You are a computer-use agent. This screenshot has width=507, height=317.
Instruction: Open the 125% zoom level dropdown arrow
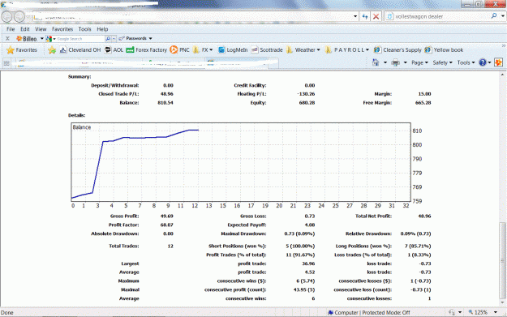click(x=496, y=312)
